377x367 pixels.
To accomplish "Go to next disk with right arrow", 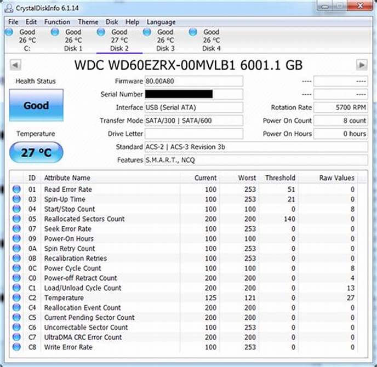I will pos(361,65).
